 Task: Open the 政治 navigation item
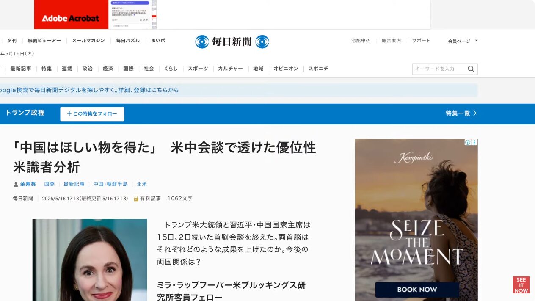pos(88,69)
